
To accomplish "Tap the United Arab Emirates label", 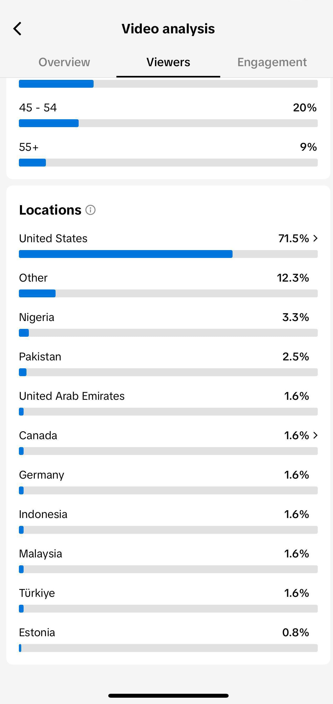I will point(72,396).
